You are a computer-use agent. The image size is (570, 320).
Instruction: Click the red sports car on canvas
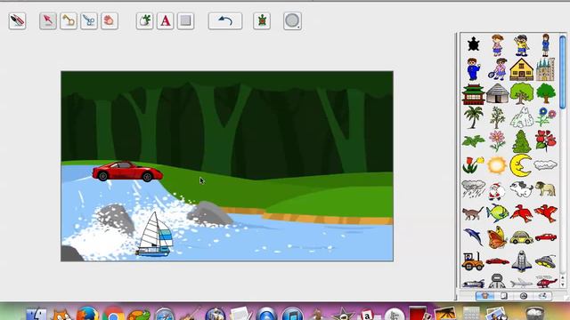pos(127,172)
